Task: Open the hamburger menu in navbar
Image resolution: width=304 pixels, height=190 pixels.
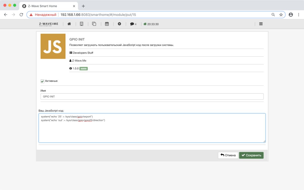Action: pos(261,24)
